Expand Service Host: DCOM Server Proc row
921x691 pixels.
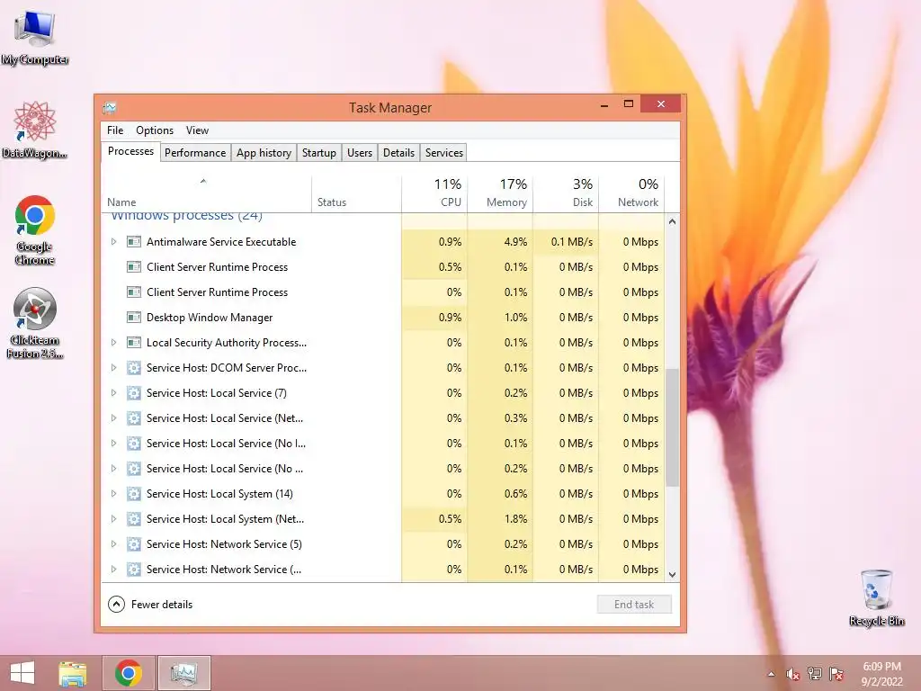coord(114,368)
